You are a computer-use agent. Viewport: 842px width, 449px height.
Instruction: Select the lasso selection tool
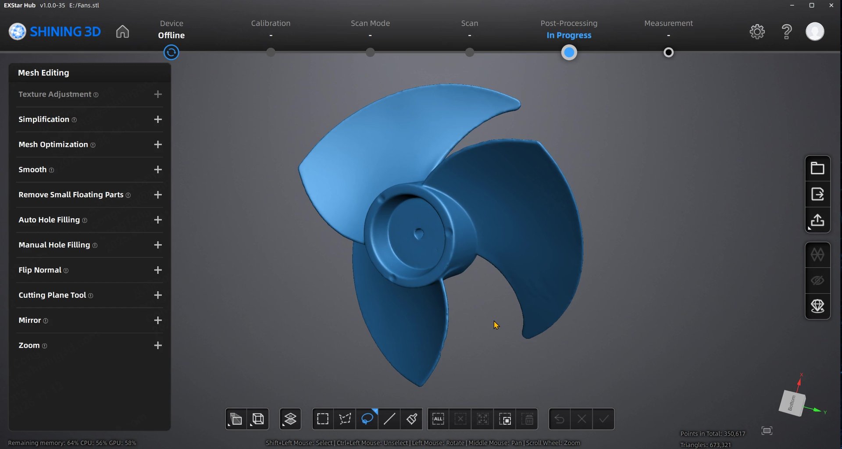[367, 419]
